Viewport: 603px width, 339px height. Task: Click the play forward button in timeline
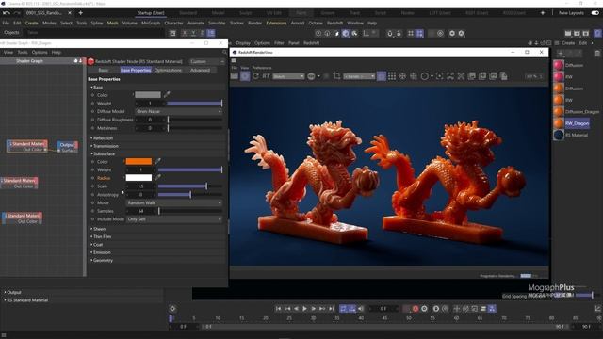coord(304,309)
